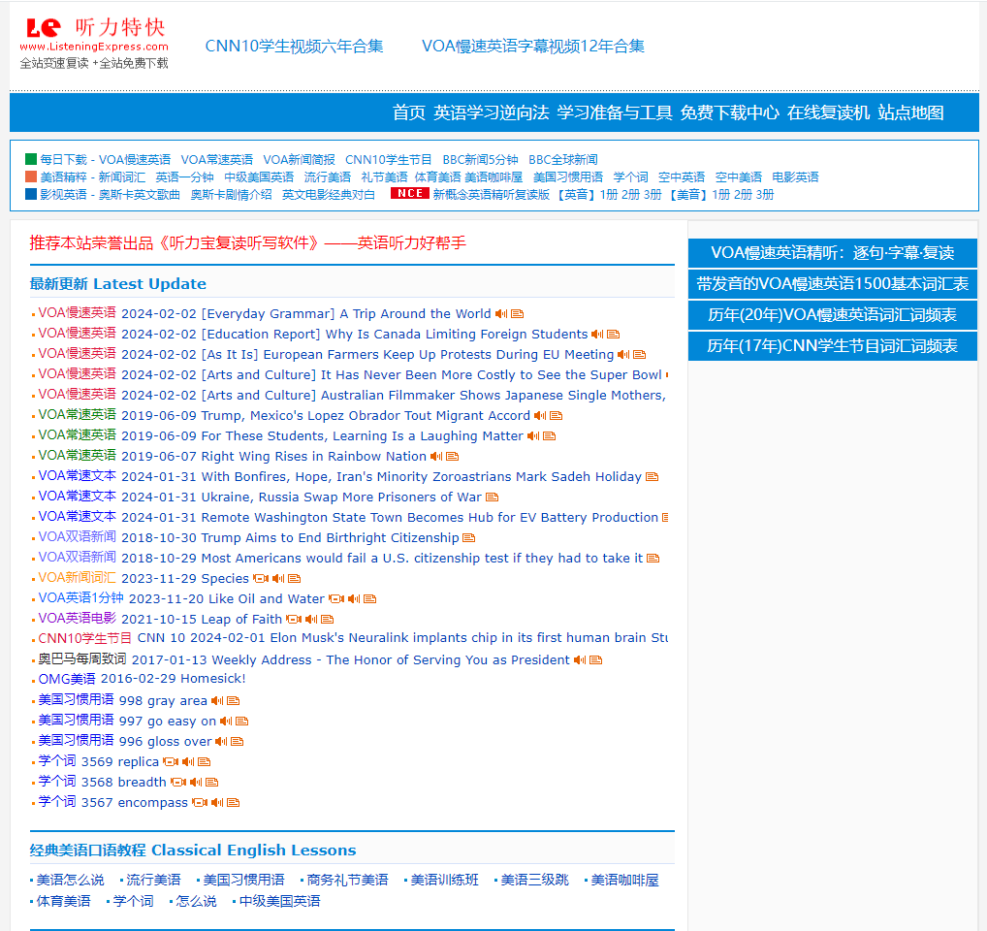Click text icon for 997 go easy on
The height and width of the screenshot is (931, 987).
coord(242,722)
